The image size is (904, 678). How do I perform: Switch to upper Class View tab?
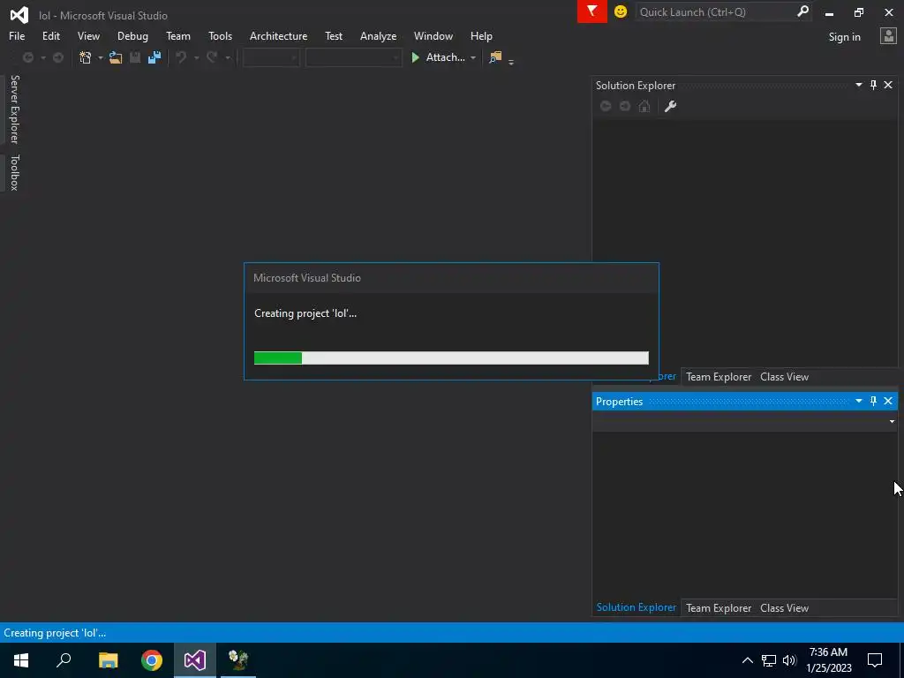(784, 376)
